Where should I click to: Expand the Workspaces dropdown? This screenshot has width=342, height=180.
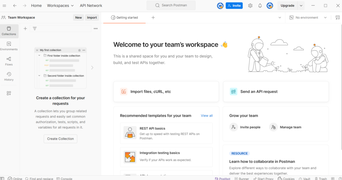click(60, 6)
